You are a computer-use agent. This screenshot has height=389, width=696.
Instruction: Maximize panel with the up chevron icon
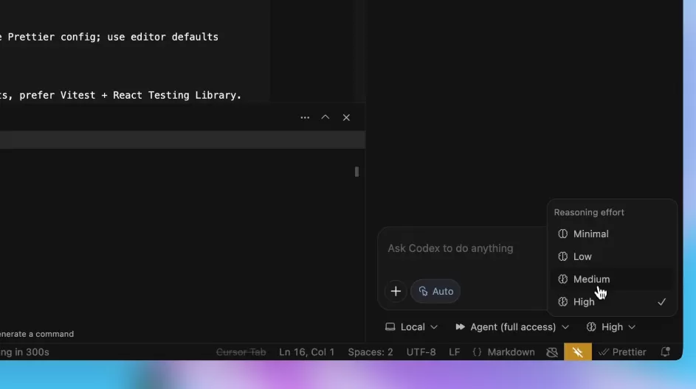(325, 117)
